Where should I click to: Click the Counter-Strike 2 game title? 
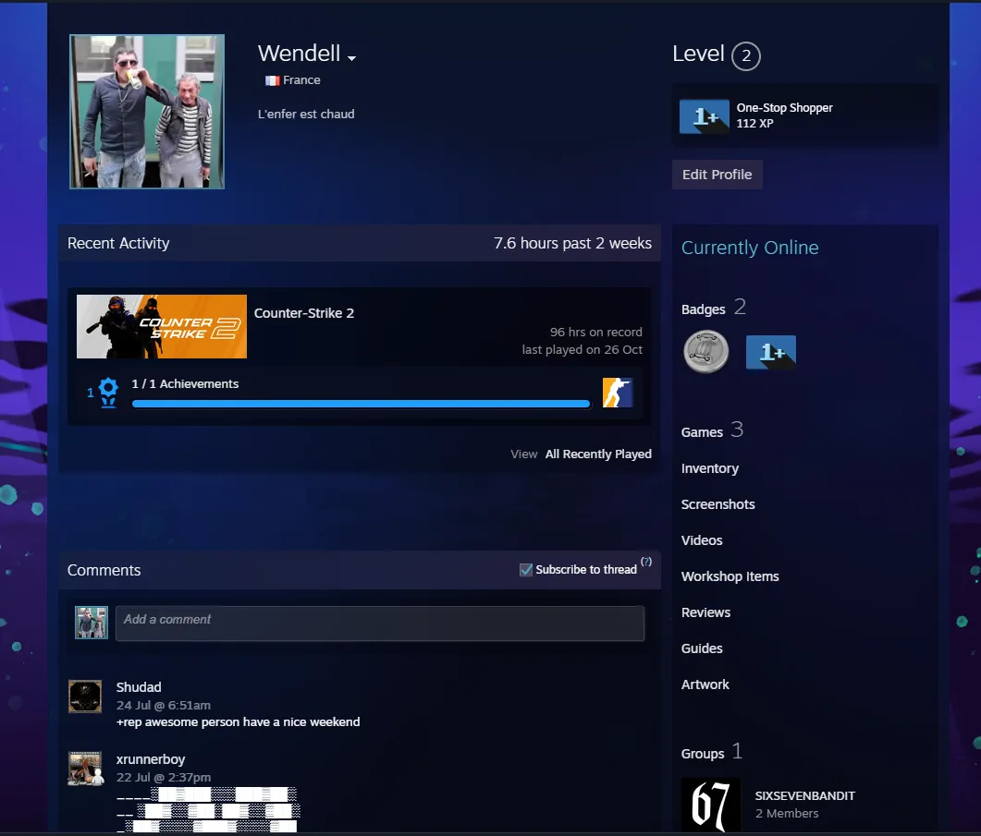(304, 313)
